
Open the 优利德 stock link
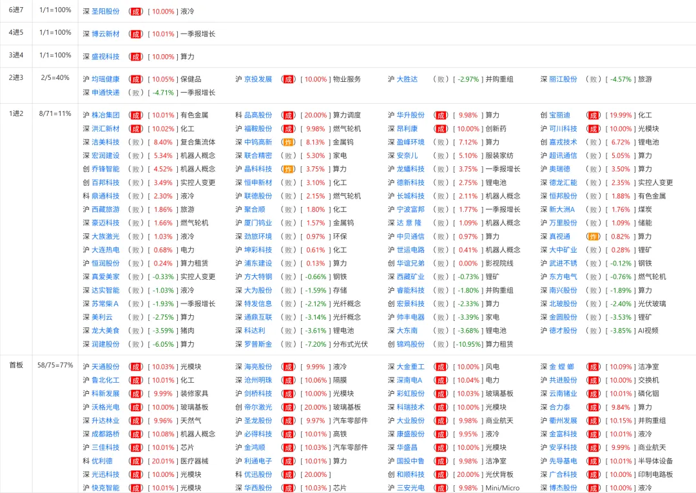click(x=102, y=461)
